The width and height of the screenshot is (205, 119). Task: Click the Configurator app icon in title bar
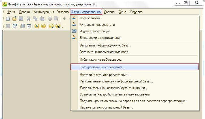pyautogui.click(x=5, y=4)
